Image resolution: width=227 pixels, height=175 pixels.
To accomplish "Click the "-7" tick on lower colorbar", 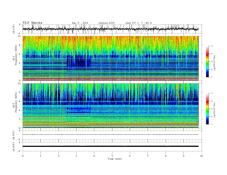I will (211, 124).
